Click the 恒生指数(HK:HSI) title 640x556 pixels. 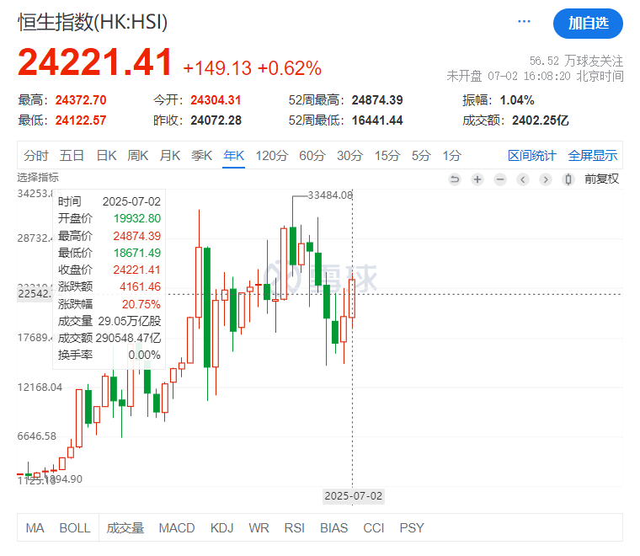tap(93, 22)
